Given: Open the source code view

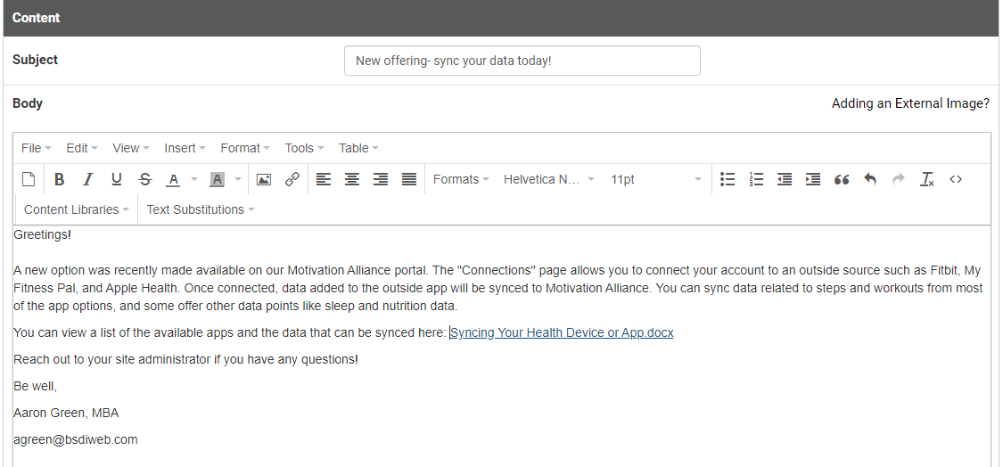Looking at the screenshot, I should tap(956, 179).
